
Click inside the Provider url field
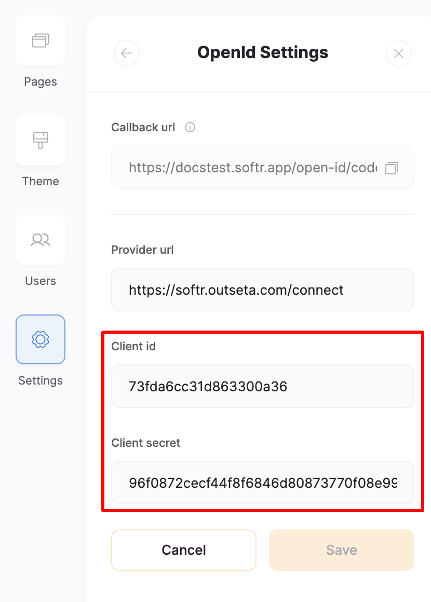point(262,290)
